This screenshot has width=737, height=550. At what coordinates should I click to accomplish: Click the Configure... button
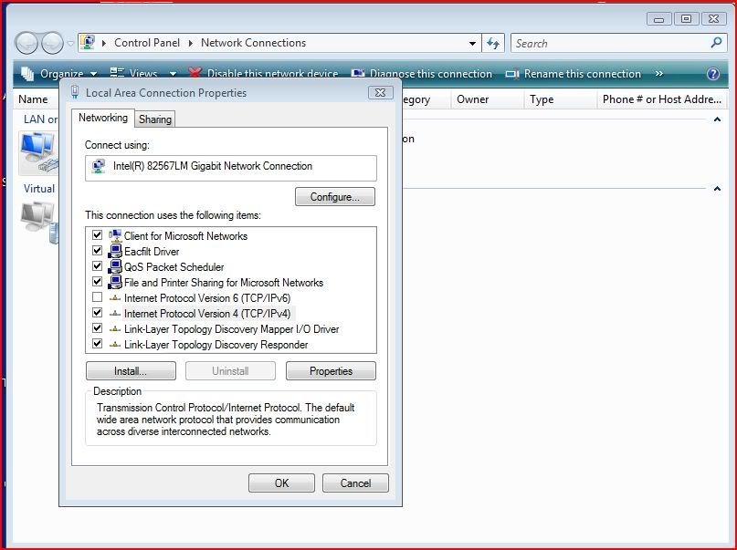pos(334,197)
